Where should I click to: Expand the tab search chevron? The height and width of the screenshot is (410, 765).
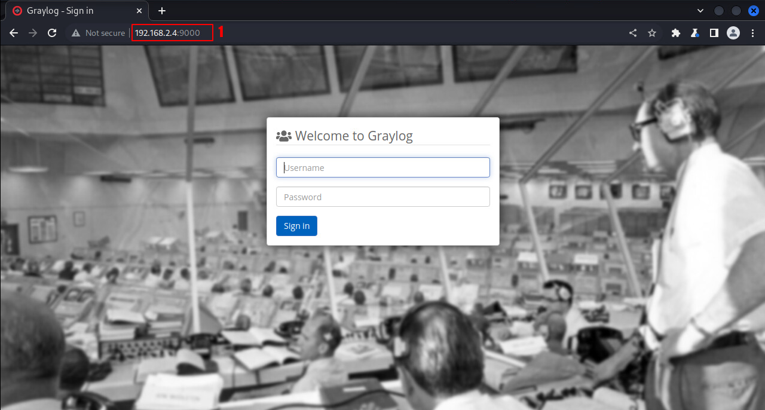tap(700, 11)
